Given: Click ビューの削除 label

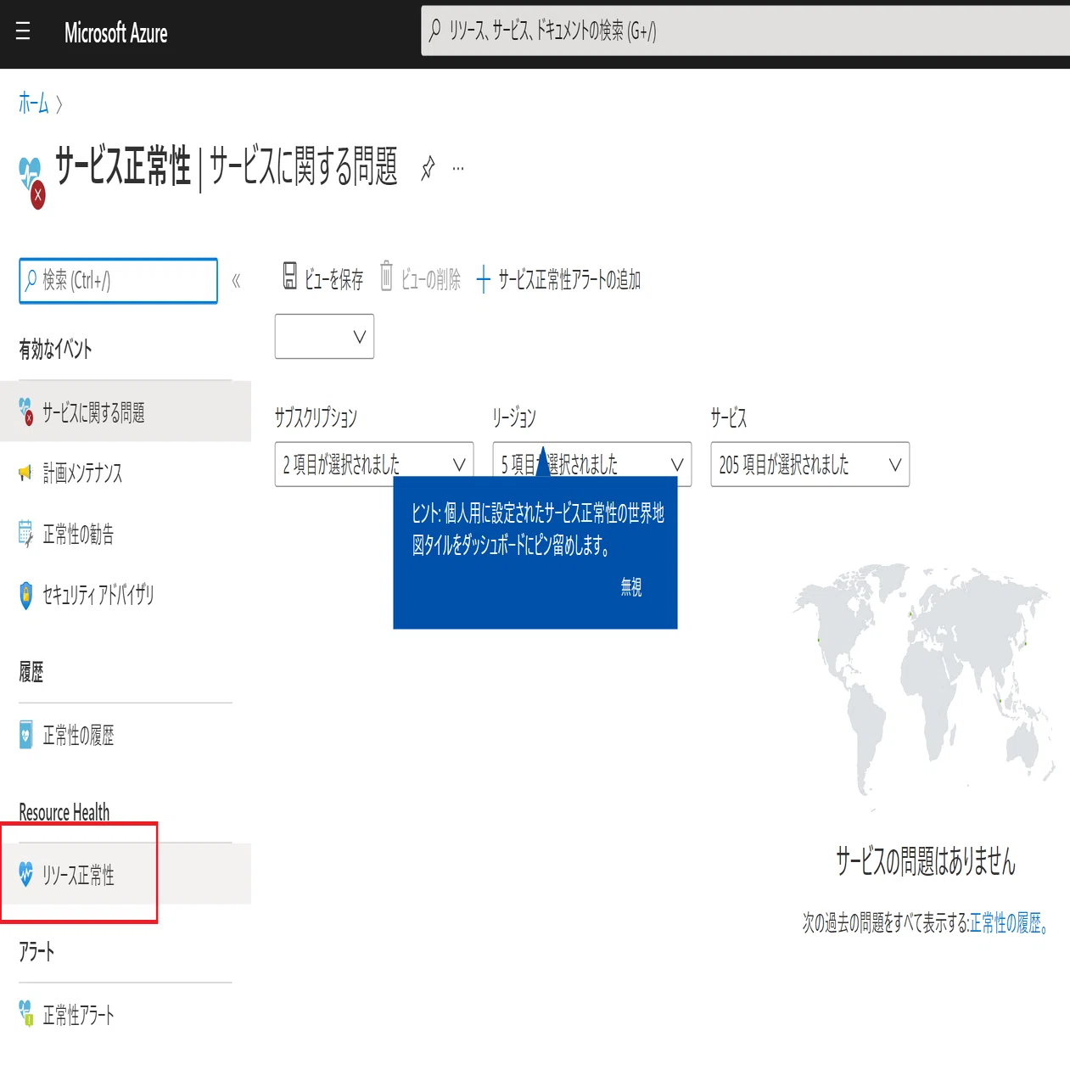Looking at the screenshot, I should click(430, 279).
